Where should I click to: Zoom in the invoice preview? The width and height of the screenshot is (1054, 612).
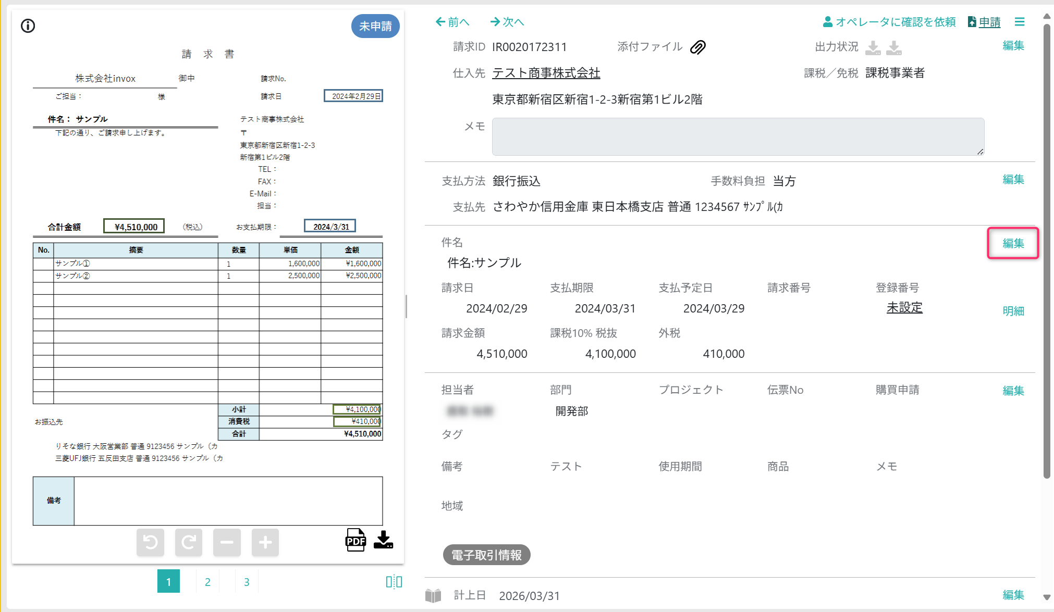[x=265, y=542]
